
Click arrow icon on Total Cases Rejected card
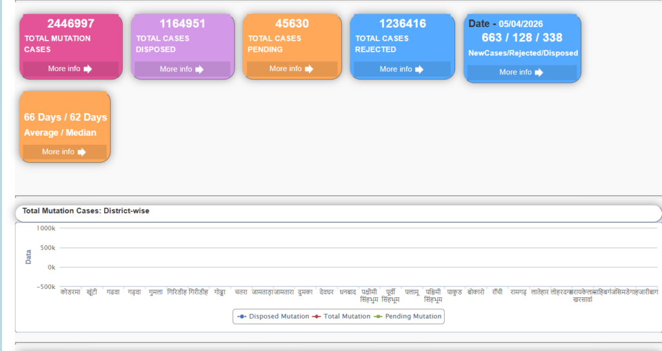pyautogui.click(x=420, y=69)
